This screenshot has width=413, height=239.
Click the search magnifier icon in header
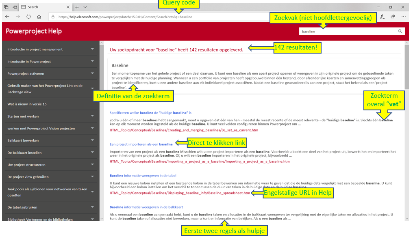[400, 31]
